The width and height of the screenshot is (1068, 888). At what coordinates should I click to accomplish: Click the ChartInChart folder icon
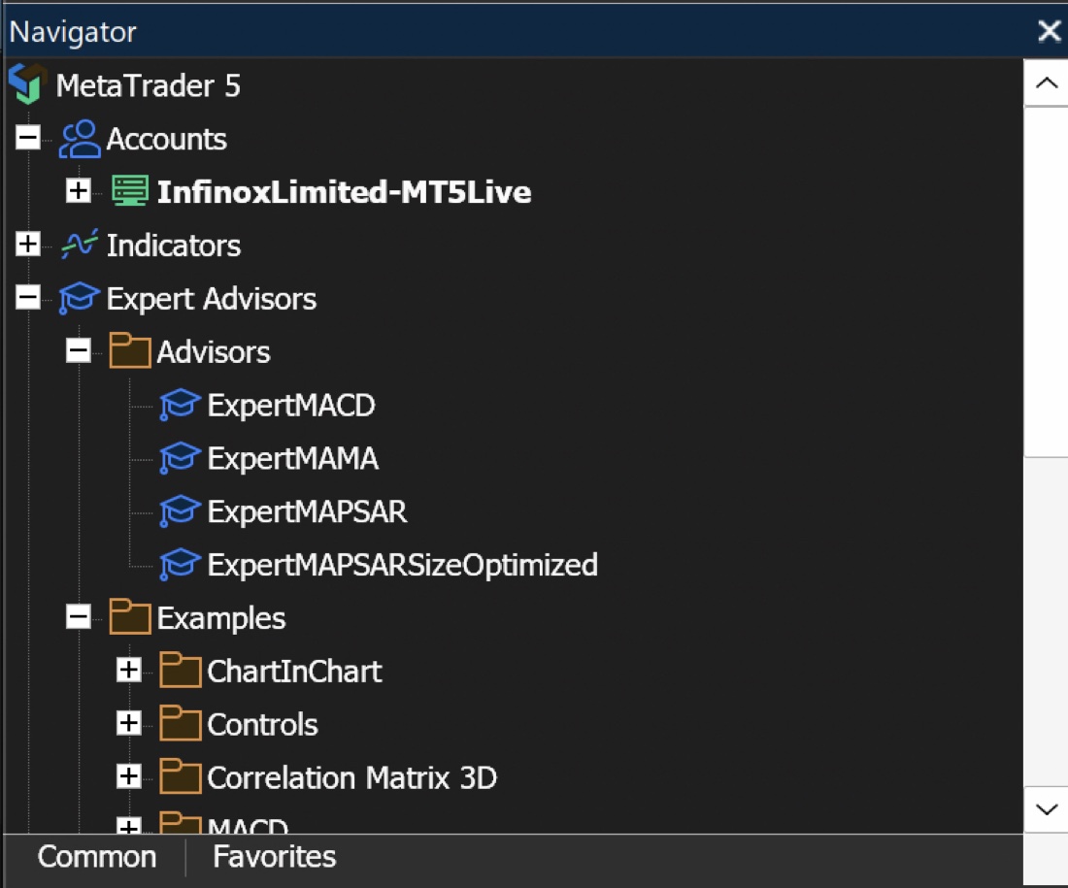(x=181, y=670)
